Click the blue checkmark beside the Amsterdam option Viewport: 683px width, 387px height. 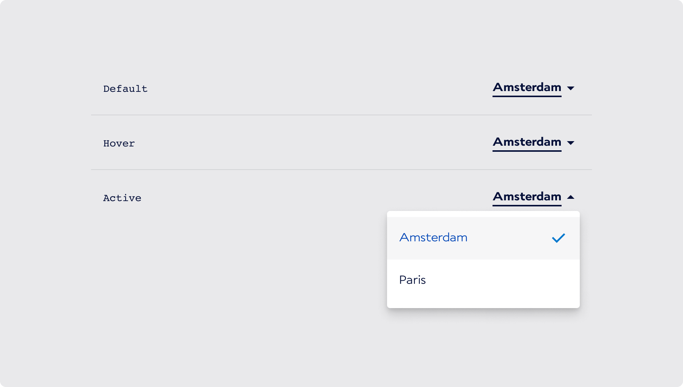[x=558, y=238]
